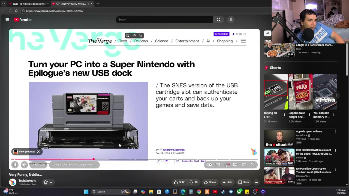This screenshot has height=196, width=349.
Task: Open View products shopping overlay
Action: tap(24, 152)
